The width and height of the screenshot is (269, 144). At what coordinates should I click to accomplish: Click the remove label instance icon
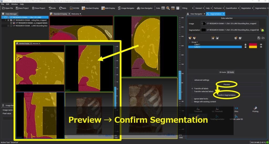pos(217,38)
